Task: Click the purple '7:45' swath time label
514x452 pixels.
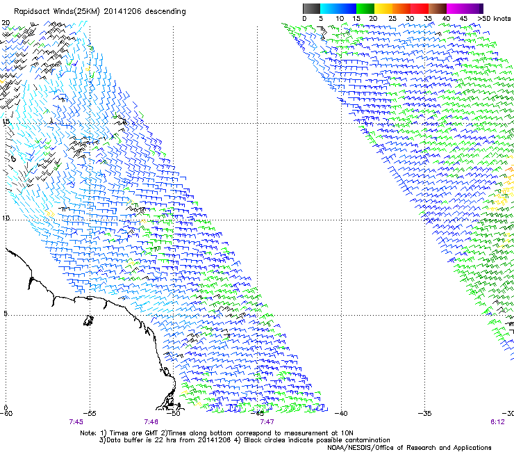Action: [76, 422]
